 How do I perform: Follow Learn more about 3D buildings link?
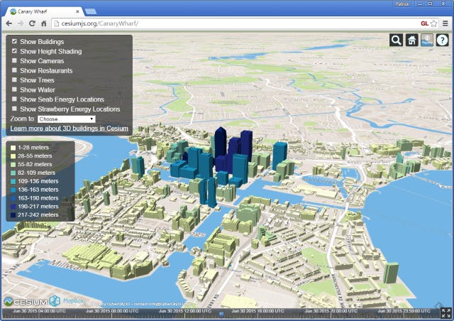coord(70,128)
